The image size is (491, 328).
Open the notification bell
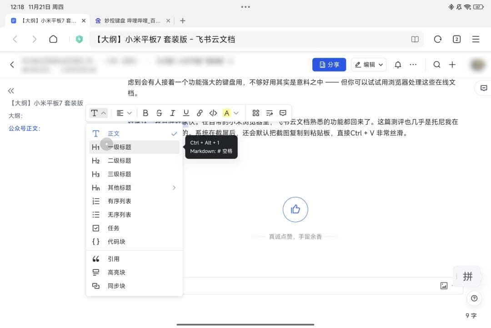point(398,65)
